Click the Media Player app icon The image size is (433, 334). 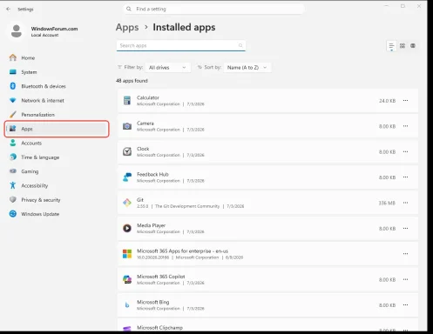point(127,229)
